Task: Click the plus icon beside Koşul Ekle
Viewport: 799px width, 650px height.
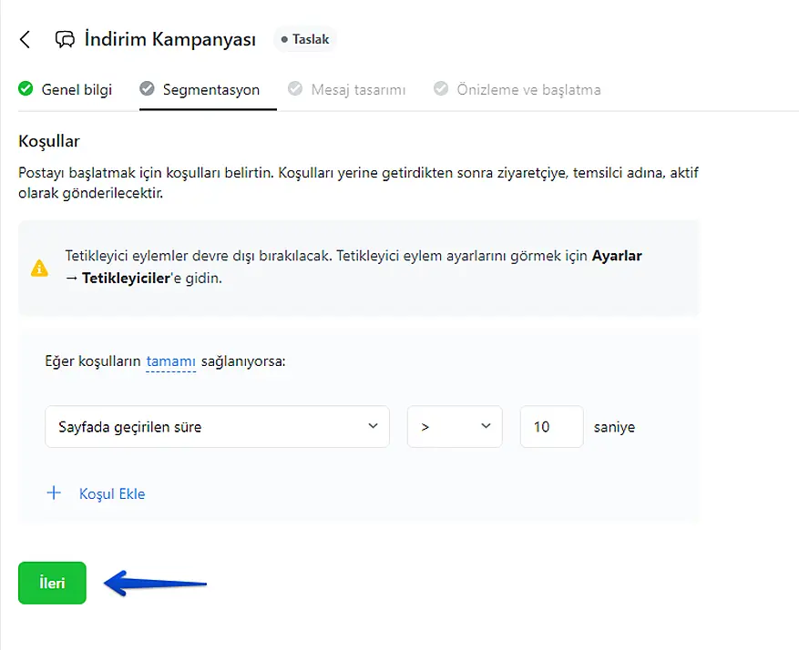Action: click(x=54, y=493)
